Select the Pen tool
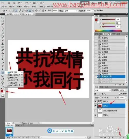The image size is (129, 139). (3, 63)
